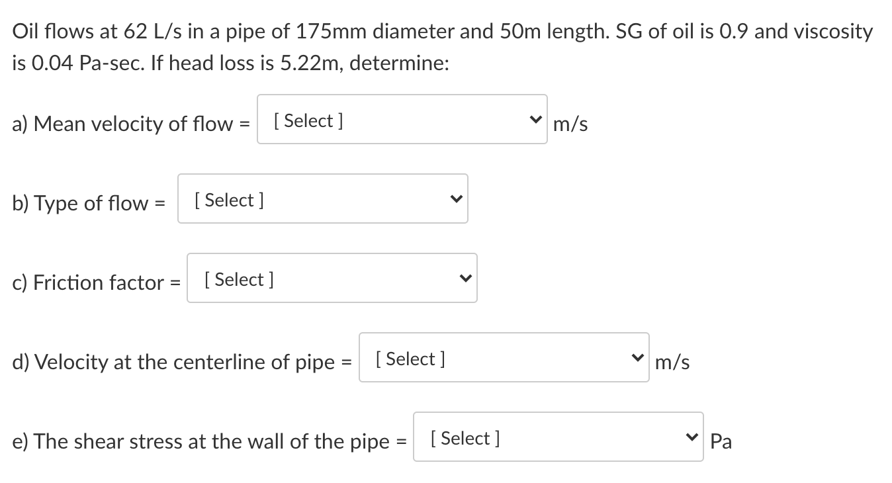The height and width of the screenshot is (483, 892).
Task: Click the chevron arrow on centerline velocity select
Action: pos(637,358)
